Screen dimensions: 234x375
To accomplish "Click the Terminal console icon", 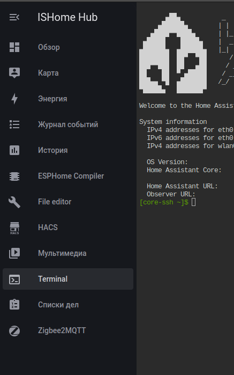I will [x=14, y=279].
